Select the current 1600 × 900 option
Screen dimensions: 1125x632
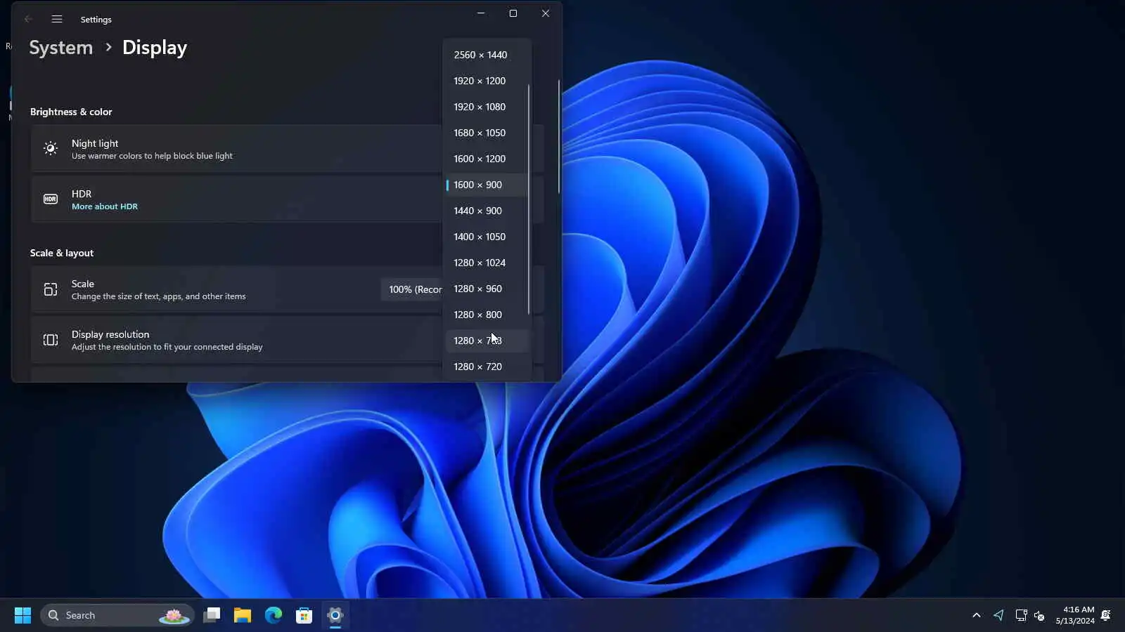point(487,185)
